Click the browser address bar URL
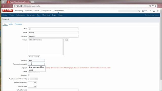 [28, 6]
